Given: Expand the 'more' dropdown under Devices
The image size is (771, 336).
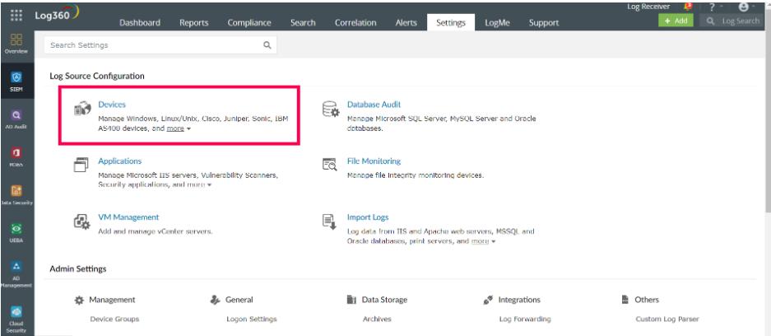Looking at the screenshot, I should tap(179, 129).
